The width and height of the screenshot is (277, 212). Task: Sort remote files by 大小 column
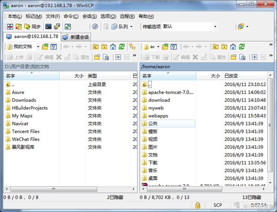coord(209,76)
